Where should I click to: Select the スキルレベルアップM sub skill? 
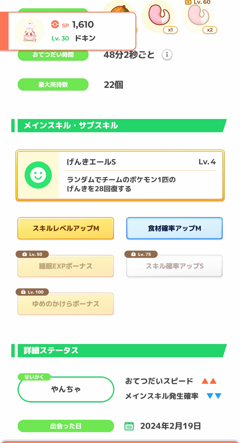(x=66, y=229)
